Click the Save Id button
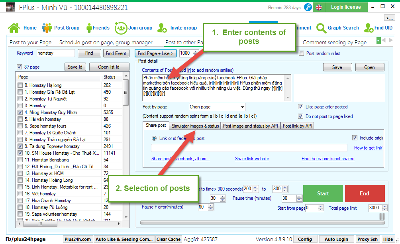This screenshot has width=400, height=244. (75, 67)
